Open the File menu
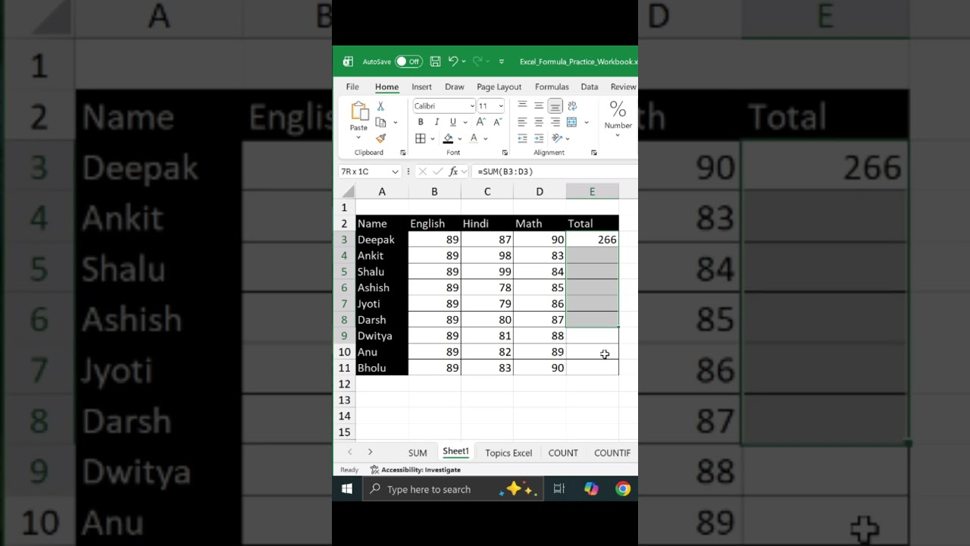Screen dimensions: 970x546 [352, 86]
